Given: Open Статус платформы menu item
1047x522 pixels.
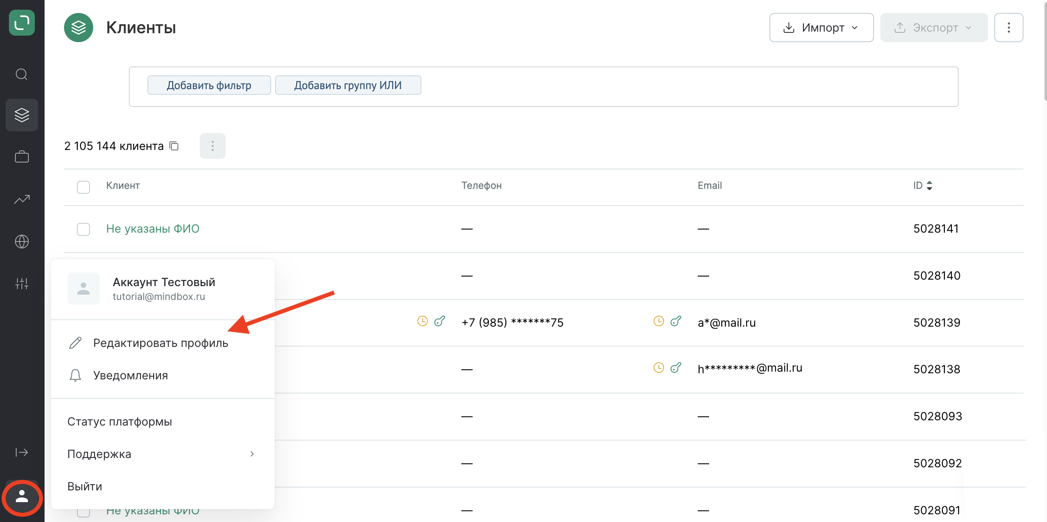Looking at the screenshot, I should pos(162,421).
